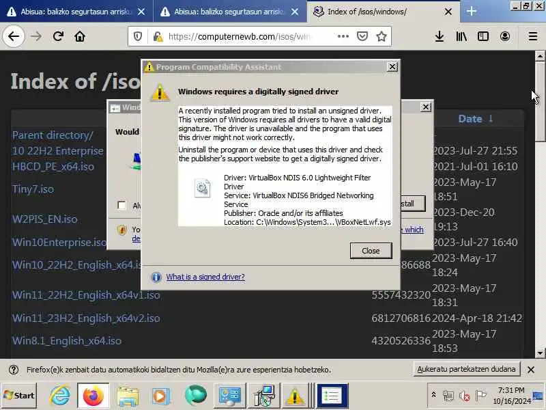Click the insecure connection padlock icon

click(x=158, y=36)
